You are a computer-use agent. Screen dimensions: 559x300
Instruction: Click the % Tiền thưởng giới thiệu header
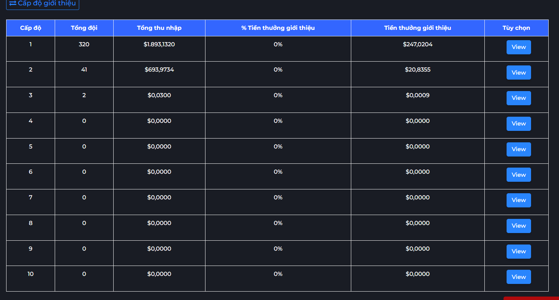click(x=278, y=28)
